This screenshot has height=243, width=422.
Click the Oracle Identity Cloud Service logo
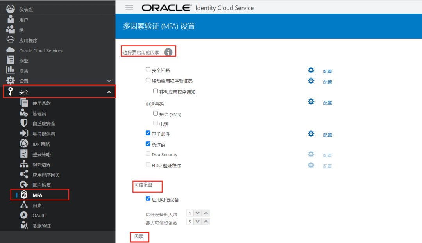click(x=198, y=8)
